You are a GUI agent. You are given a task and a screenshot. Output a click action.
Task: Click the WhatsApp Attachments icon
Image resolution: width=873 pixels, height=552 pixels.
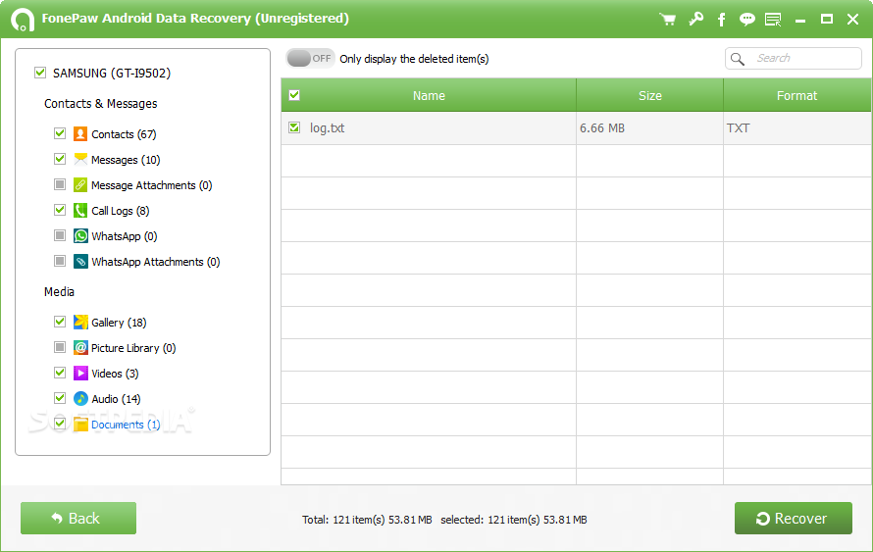coord(80,262)
